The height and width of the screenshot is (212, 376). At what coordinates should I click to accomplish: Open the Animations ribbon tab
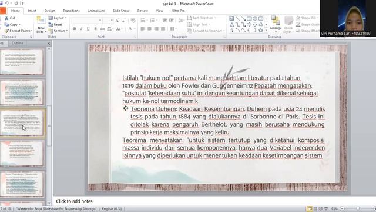coord(96,11)
